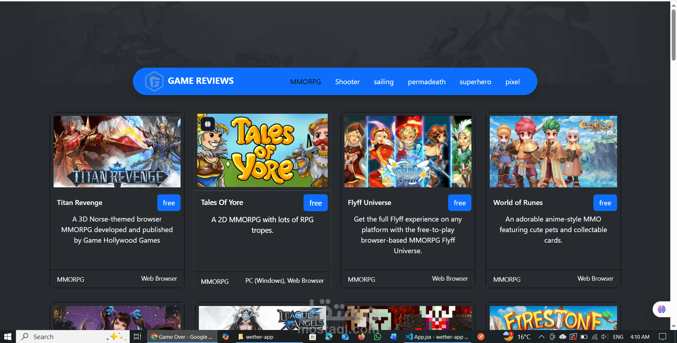Viewport: 677px width, 343px height.
Task: Open the Firestone game thumbnail
Action: [553, 318]
